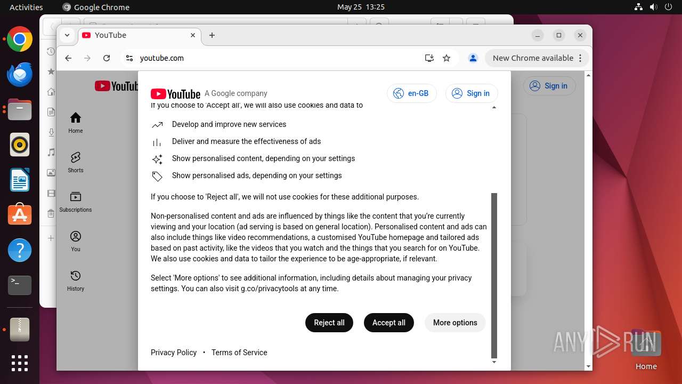Image resolution: width=682 pixels, height=384 pixels.
Task: Reload the page in Chrome
Action: [107, 58]
